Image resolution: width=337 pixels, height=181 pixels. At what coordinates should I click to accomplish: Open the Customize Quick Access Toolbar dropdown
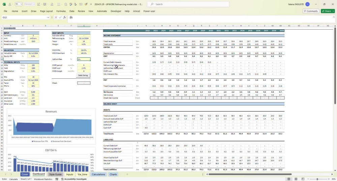91,4
